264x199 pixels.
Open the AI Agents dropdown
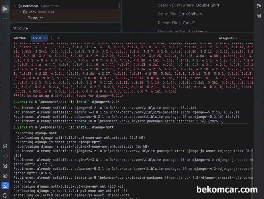[x=228, y=38]
